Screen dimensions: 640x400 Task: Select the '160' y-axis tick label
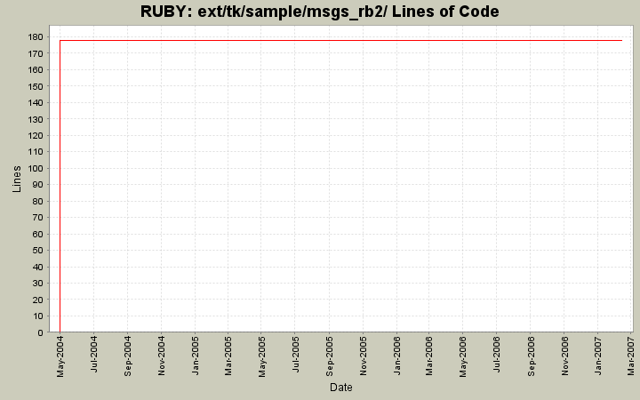[x=36, y=70]
